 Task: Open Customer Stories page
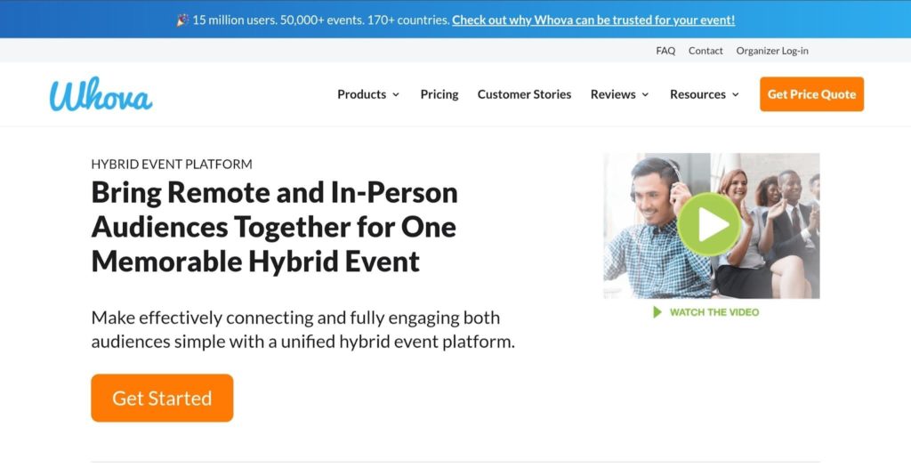point(524,94)
